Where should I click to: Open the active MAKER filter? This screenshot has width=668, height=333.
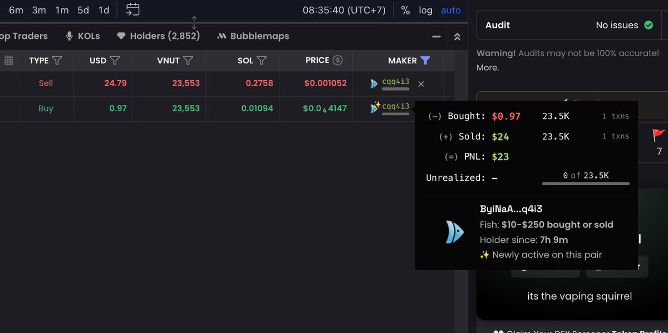click(425, 60)
